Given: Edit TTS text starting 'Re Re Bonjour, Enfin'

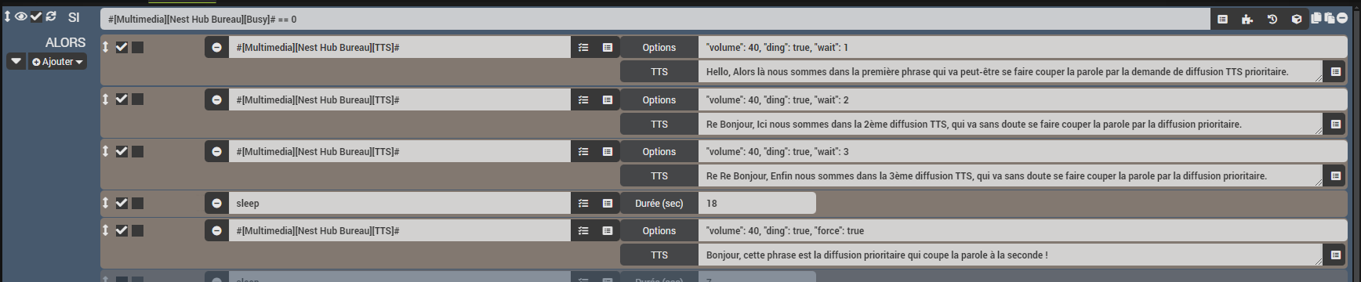Looking at the screenshot, I should pyautogui.click(x=1011, y=176).
